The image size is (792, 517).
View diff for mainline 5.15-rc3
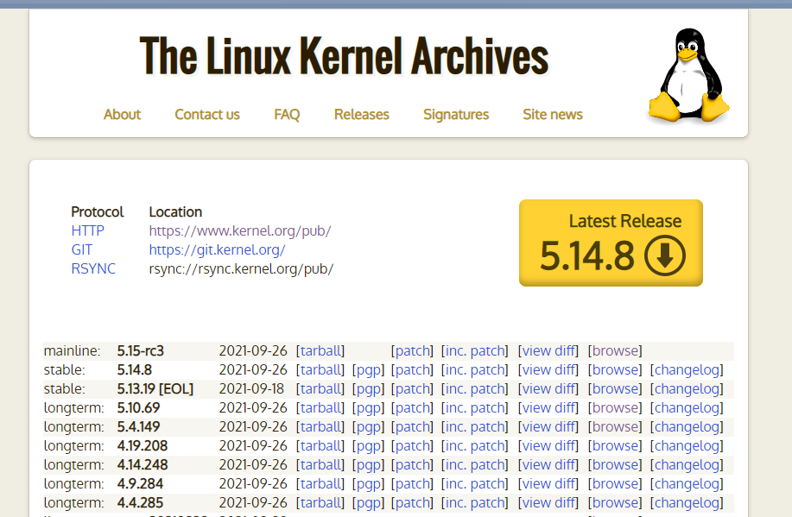[x=548, y=351]
